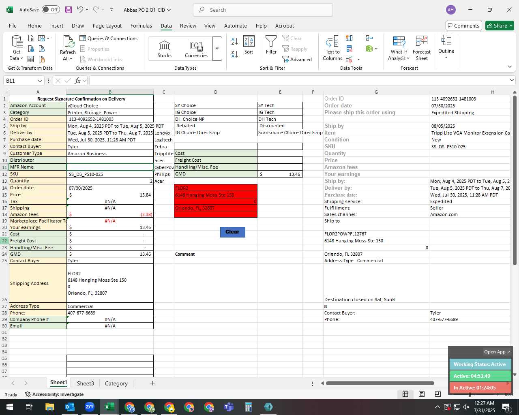
Task: Switch to Page Layout view icon
Action: coord(421,394)
